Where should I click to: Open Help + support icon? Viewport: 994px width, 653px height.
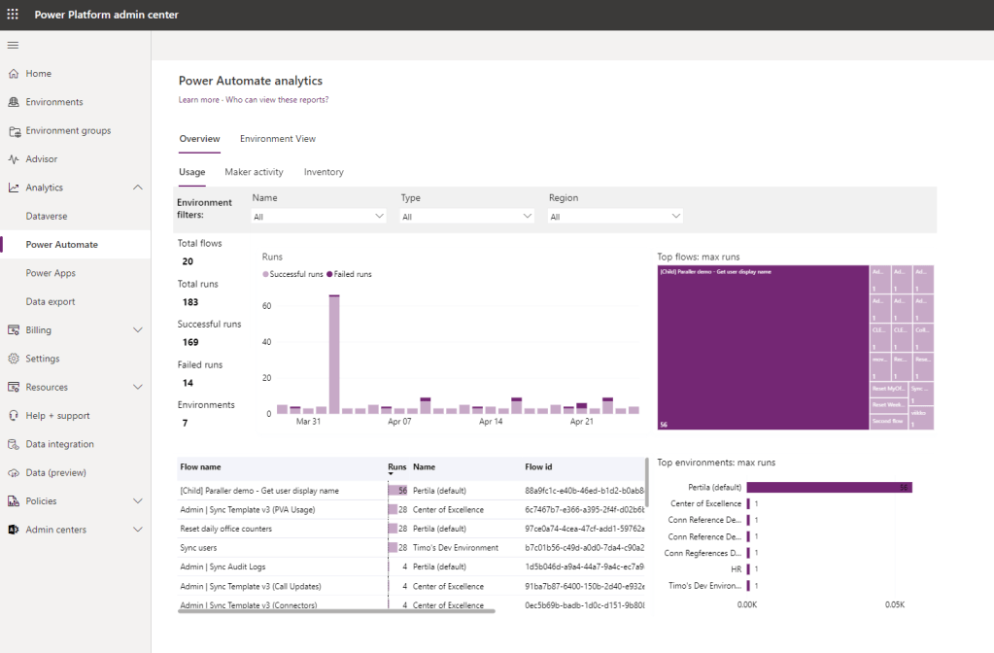pos(14,416)
